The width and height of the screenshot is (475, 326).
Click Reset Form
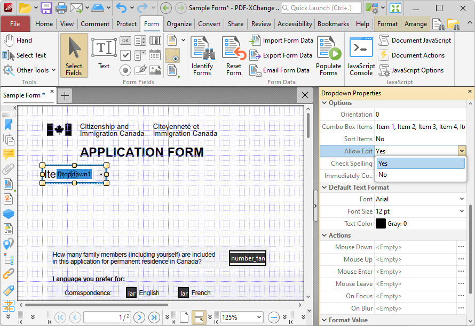pos(234,55)
